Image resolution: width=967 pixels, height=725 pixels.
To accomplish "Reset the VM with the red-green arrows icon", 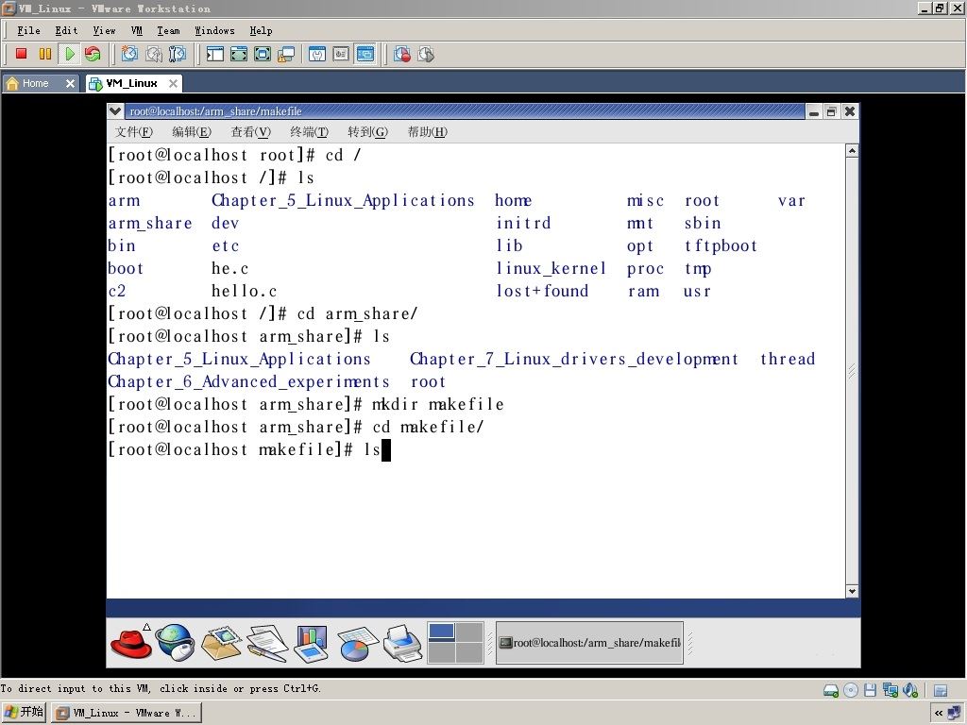I will (93, 54).
